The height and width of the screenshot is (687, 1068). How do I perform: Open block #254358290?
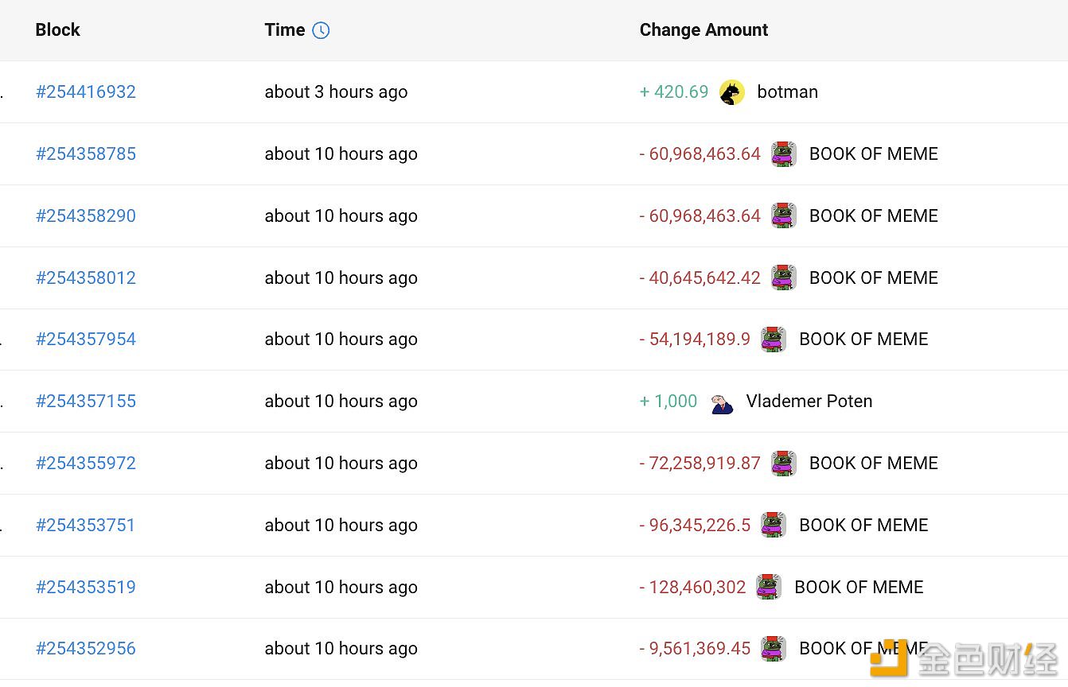click(x=86, y=216)
